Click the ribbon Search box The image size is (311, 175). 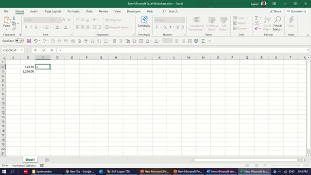tap(170, 11)
